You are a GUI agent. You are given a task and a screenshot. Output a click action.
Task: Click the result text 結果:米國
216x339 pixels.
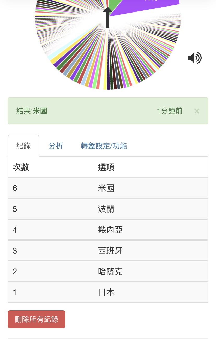coord(32,111)
